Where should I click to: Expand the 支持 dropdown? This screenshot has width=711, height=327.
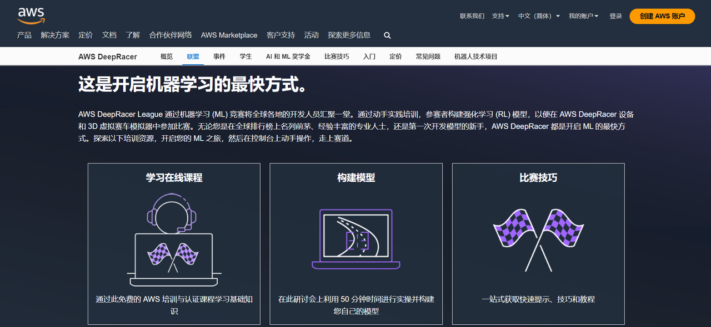pyautogui.click(x=500, y=16)
